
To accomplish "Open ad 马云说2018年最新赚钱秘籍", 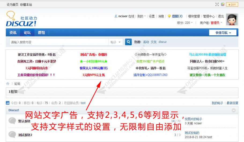I will 208,55.
